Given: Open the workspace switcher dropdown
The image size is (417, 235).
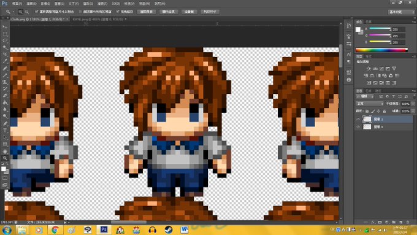Looking at the screenshot, I should point(401,12).
